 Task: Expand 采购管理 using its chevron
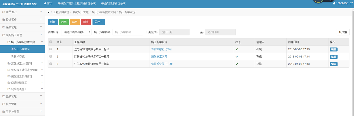pos(41,27)
